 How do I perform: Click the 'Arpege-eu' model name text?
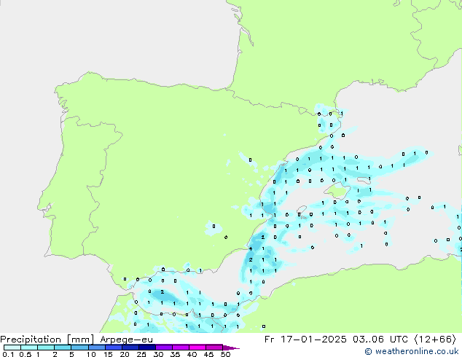tap(126, 340)
